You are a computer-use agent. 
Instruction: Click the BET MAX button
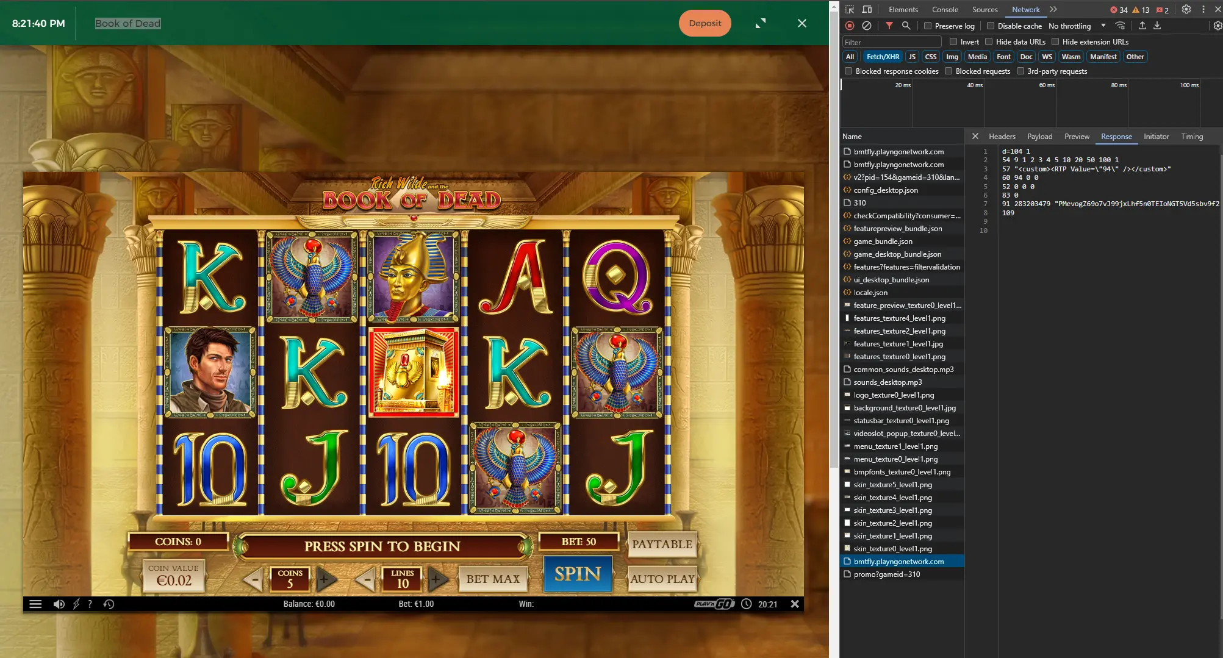click(x=493, y=579)
